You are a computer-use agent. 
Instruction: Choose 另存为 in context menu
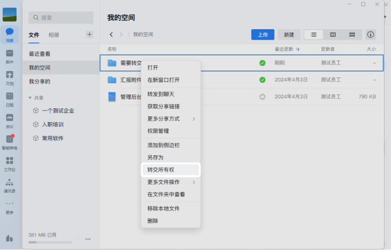[171, 158]
